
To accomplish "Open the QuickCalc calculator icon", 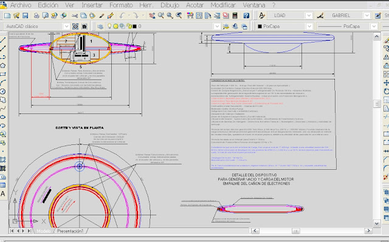I will point(235,16).
